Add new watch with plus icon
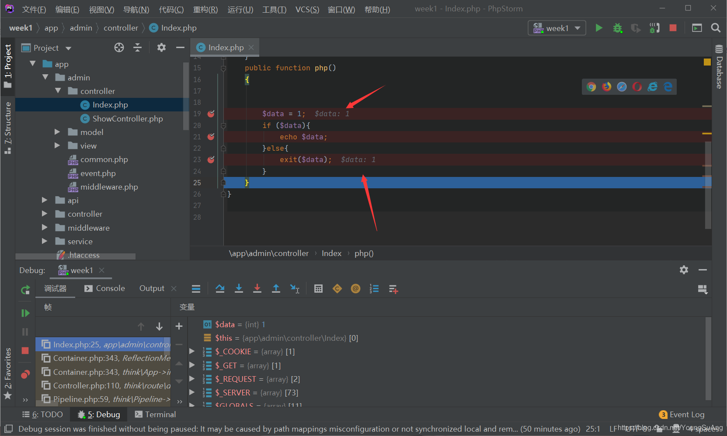 point(179,326)
